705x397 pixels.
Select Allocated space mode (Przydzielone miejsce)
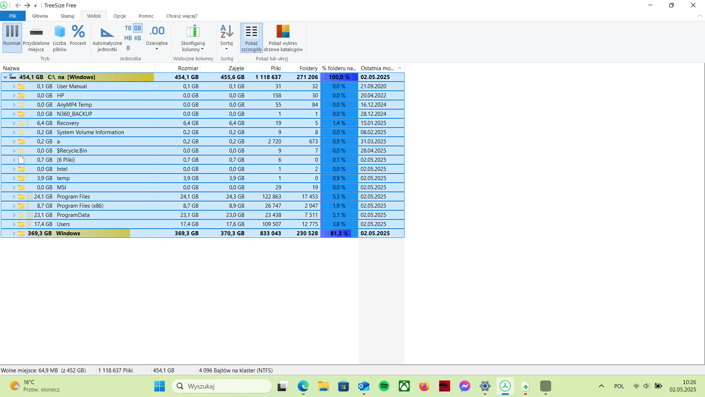pyautogui.click(x=36, y=36)
